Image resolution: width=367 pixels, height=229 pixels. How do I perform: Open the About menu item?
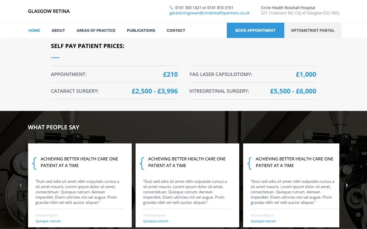(x=58, y=30)
